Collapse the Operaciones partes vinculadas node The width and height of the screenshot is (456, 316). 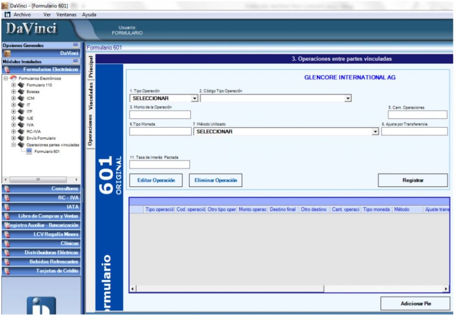[x=14, y=145]
